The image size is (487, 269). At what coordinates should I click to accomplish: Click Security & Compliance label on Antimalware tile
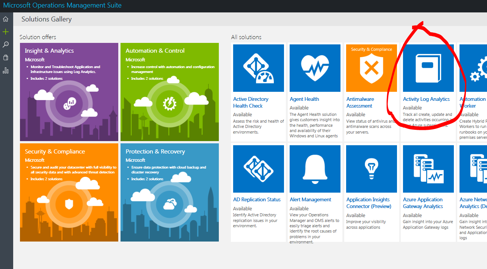coord(371,49)
